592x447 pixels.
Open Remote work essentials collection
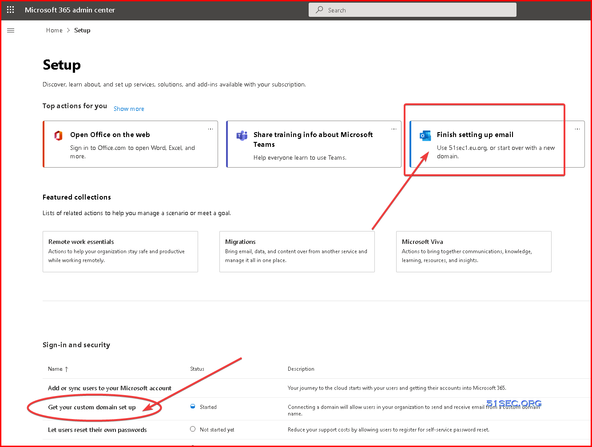pyautogui.click(x=120, y=251)
